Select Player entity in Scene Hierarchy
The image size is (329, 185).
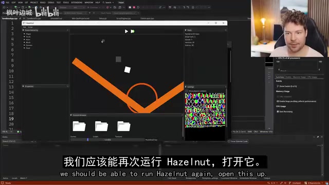(28, 34)
